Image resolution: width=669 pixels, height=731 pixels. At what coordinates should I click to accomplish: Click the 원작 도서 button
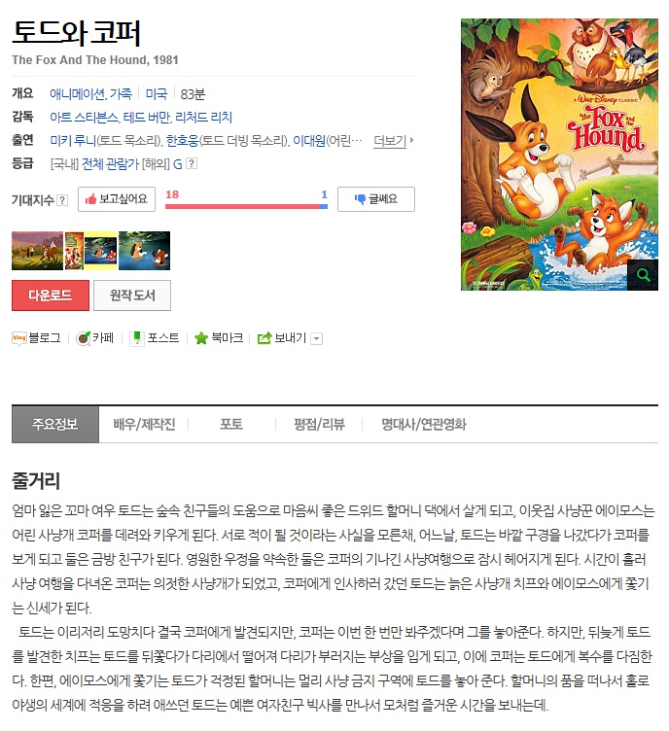132,296
